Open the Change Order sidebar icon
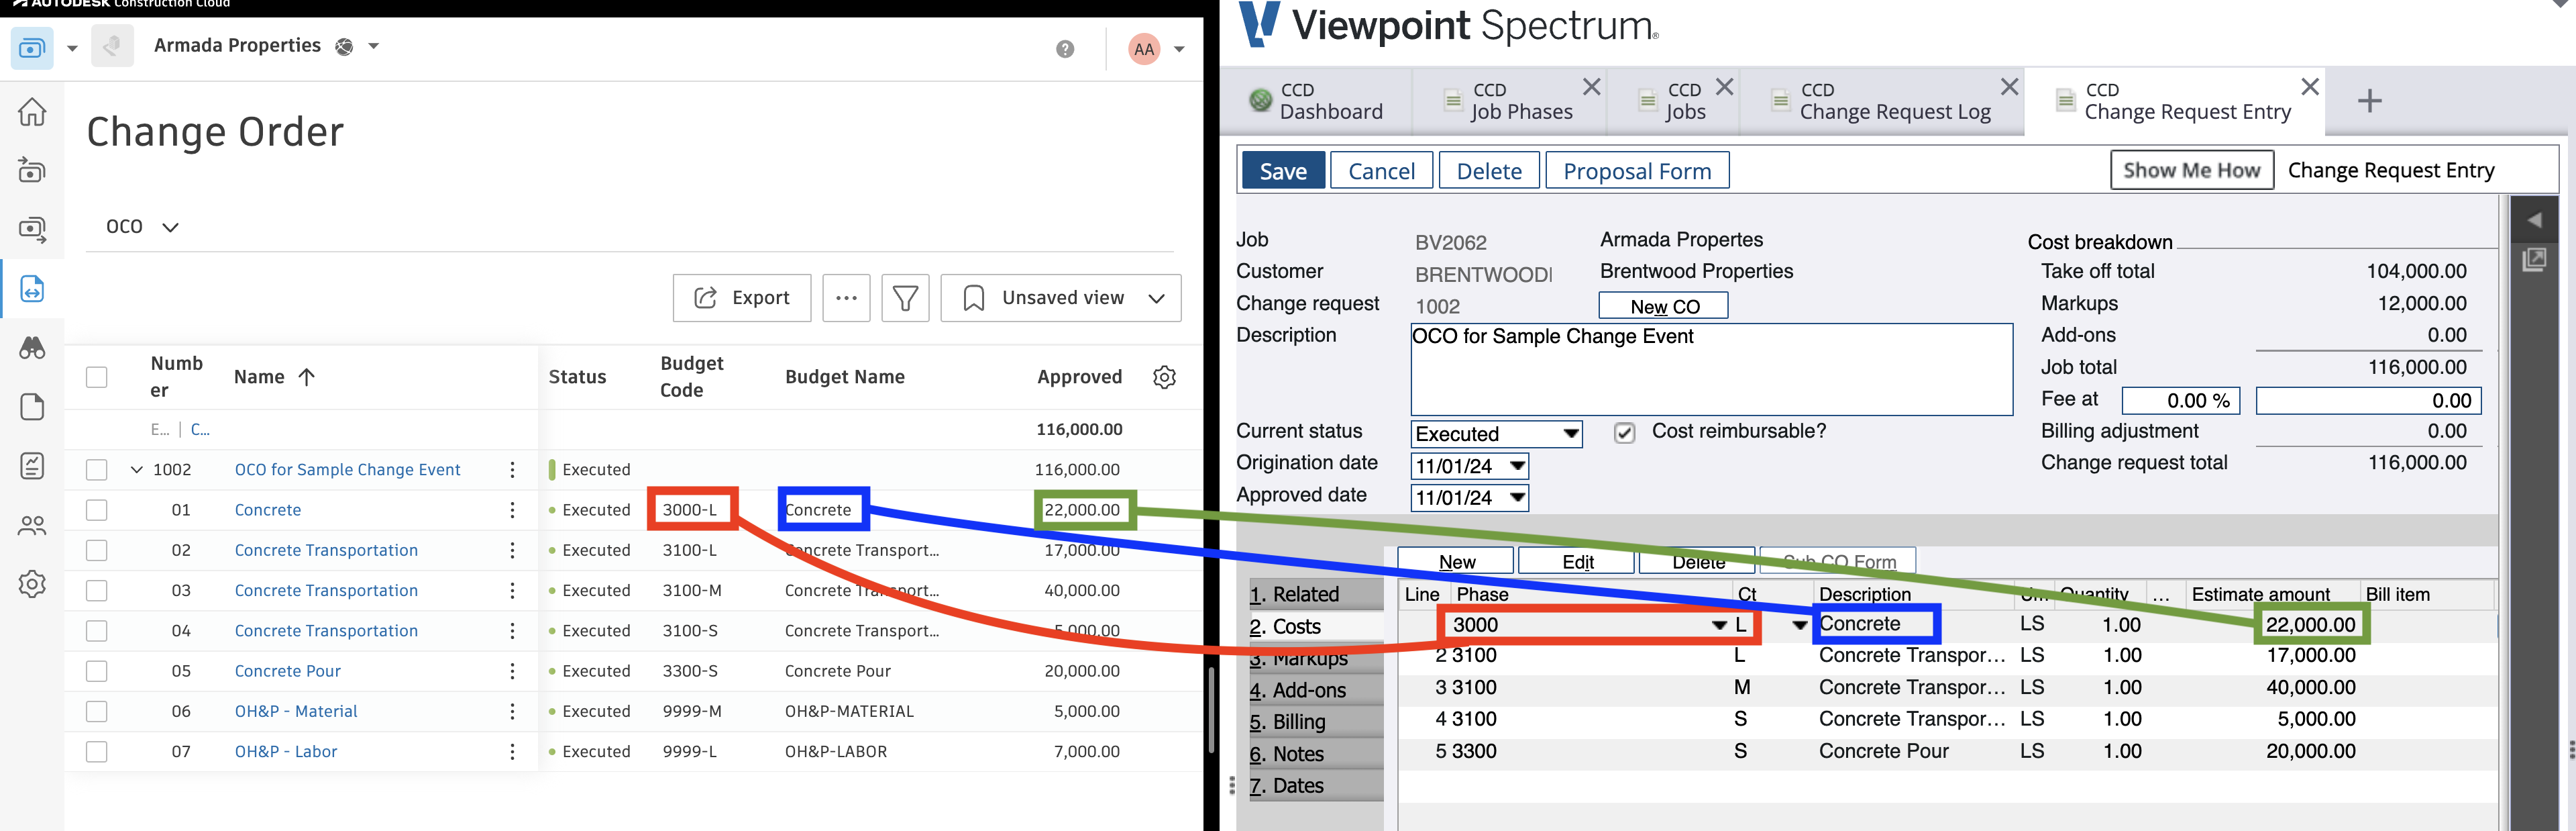This screenshot has height=831, width=2576. (32, 289)
